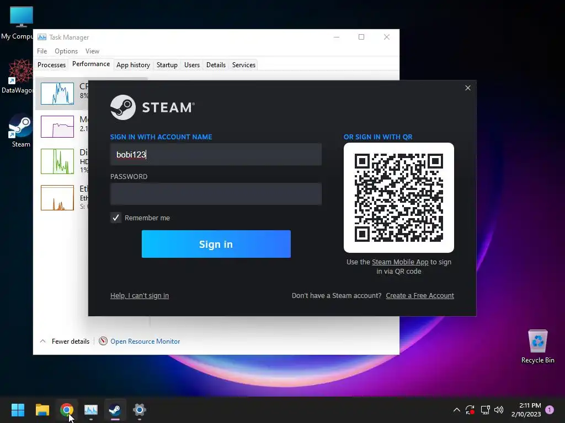
Task: Open the Help, I can't sign in link
Action: tap(140, 296)
